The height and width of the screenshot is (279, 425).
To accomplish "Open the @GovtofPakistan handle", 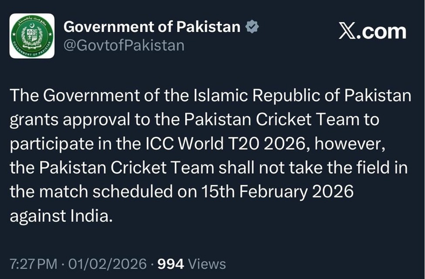I will (x=124, y=45).
